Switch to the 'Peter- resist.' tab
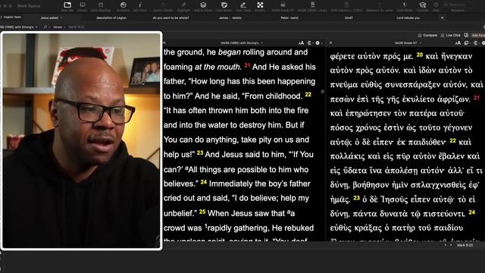 point(289,18)
